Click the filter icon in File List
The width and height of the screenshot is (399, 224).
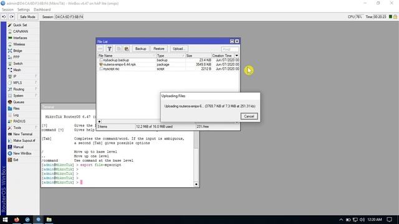110,49
